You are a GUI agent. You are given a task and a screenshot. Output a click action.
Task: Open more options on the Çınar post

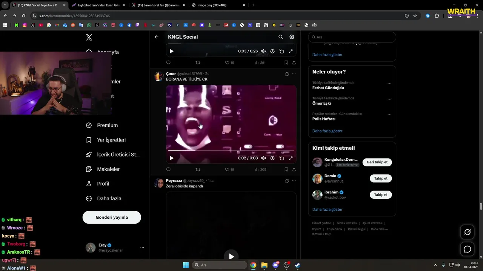(294, 74)
